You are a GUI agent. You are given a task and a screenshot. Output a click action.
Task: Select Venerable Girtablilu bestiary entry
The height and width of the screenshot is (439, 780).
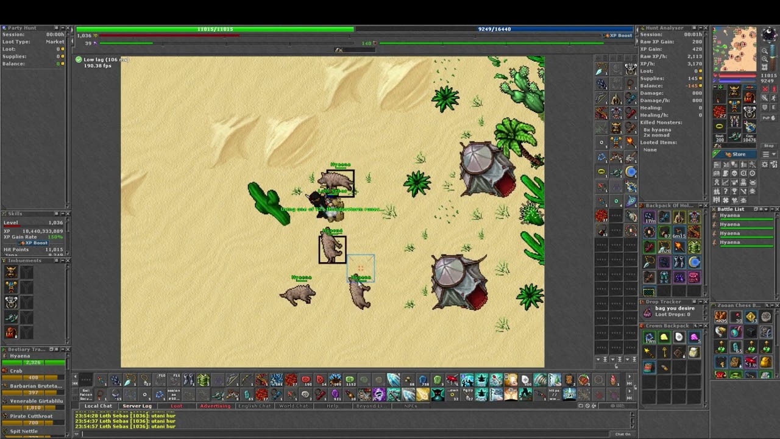click(x=34, y=401)
